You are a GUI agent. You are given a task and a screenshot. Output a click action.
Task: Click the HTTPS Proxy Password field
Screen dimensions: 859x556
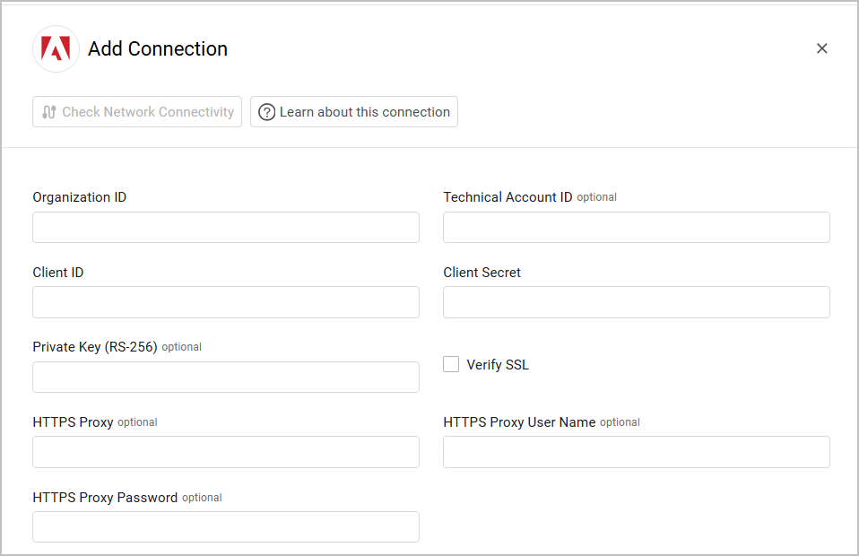click(226, 527)
